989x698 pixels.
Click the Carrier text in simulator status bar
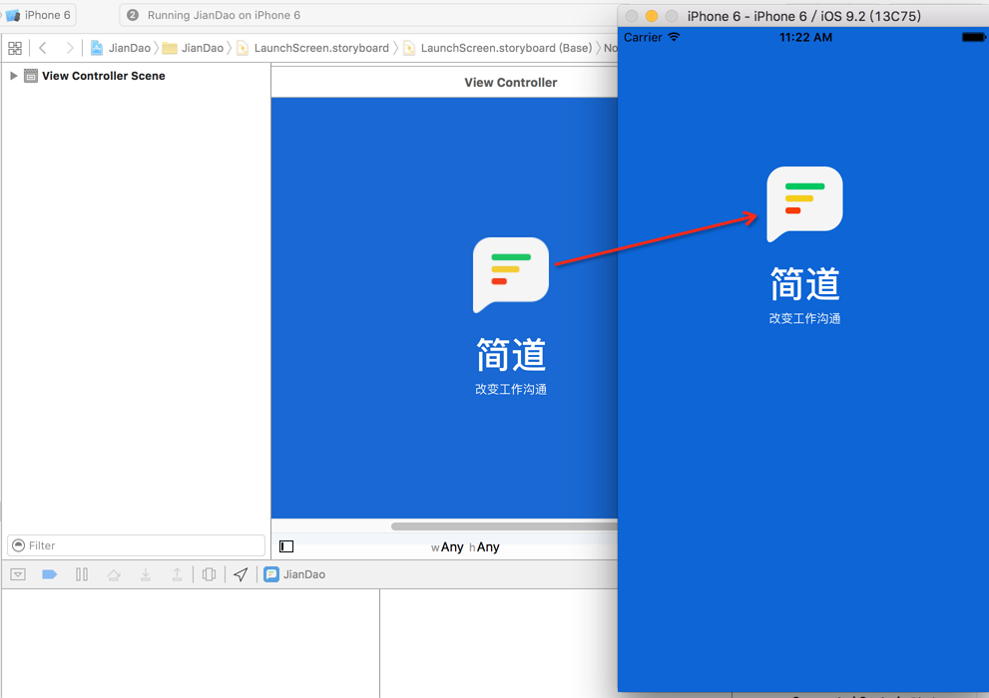point(643,37)
